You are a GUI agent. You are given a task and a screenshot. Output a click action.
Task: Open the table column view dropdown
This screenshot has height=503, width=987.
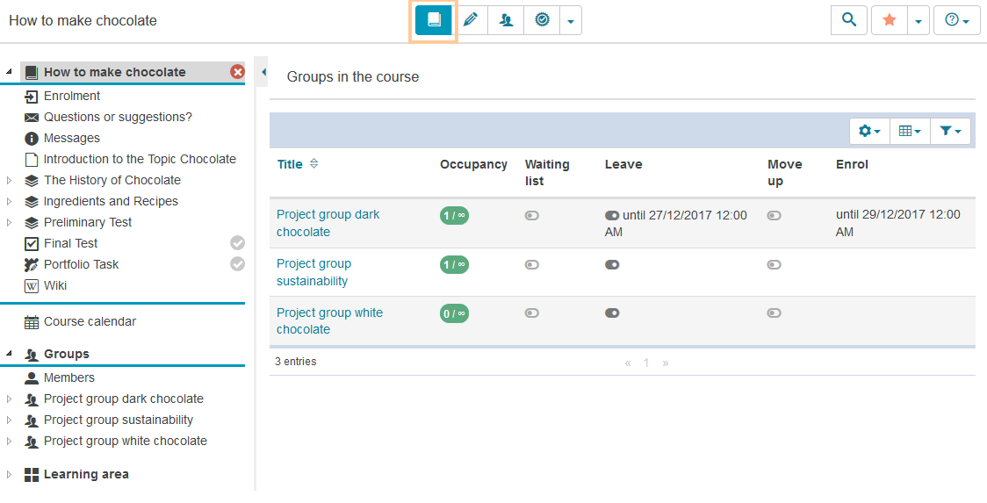tap(910, 131)
